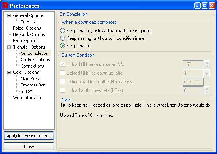Collapse the General Options tree node
This screenshot has height=154, width=217.
pos(9,15)
